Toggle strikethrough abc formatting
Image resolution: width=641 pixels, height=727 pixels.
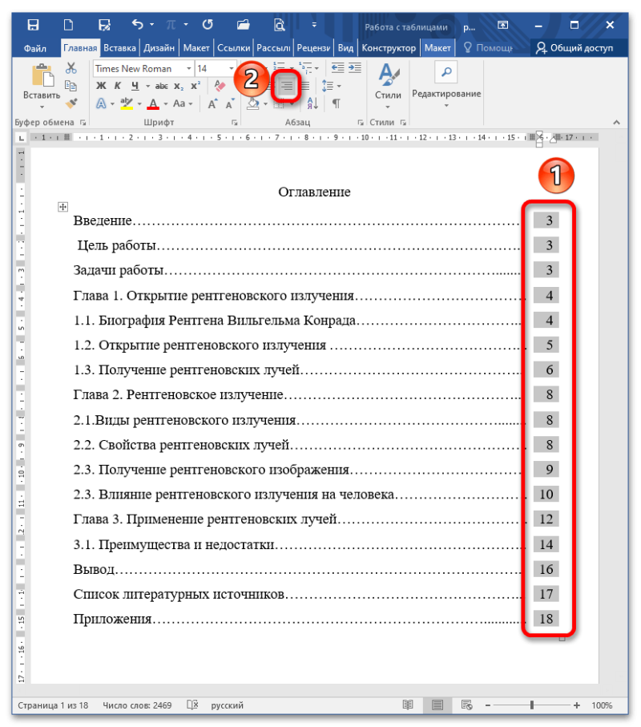pos(161,86)
